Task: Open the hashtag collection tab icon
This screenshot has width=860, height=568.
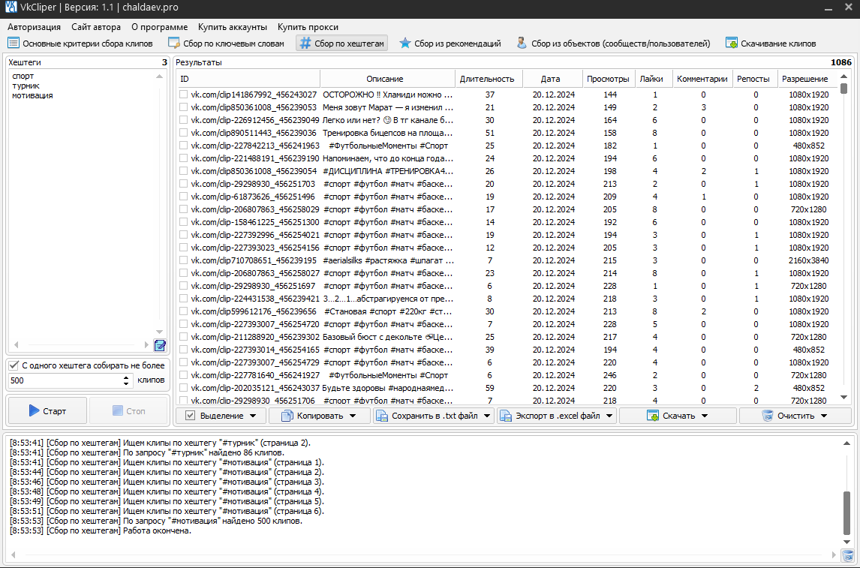Action: coord(305,44)
